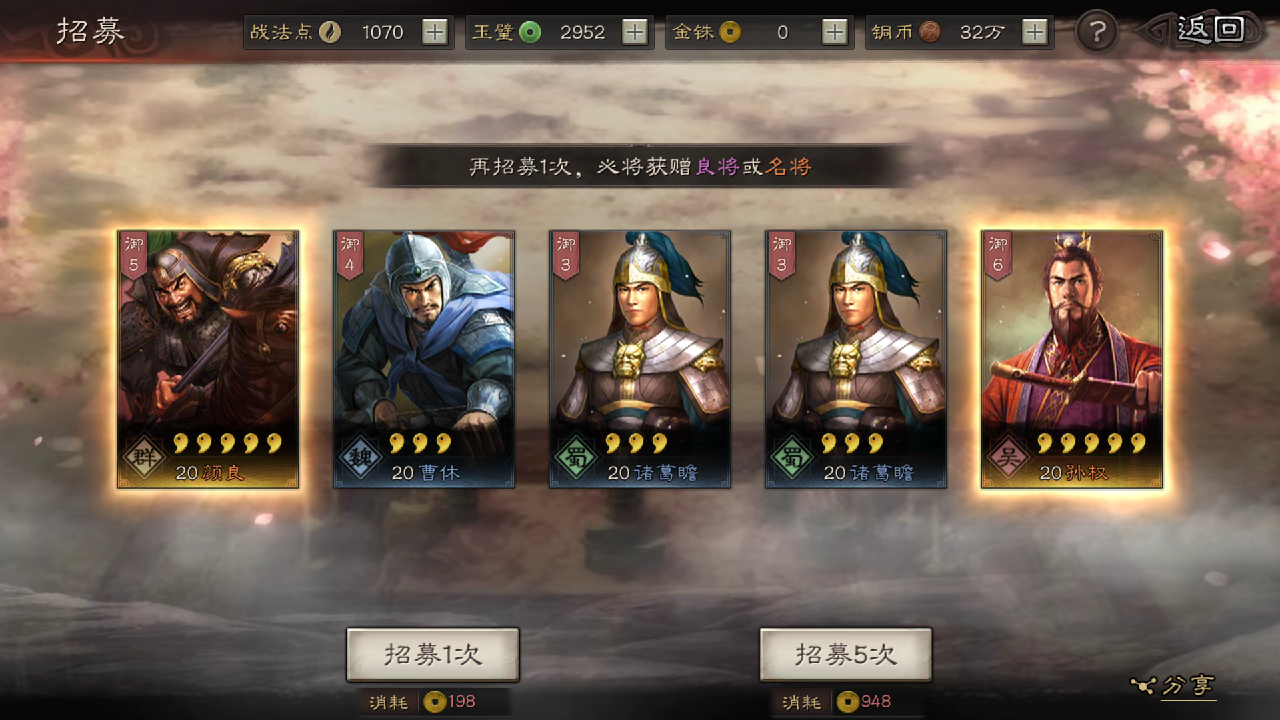Click the 再招募1次 guarantee banner
This screenshot has height=720, width=1280.
click(x=640, y=166)
